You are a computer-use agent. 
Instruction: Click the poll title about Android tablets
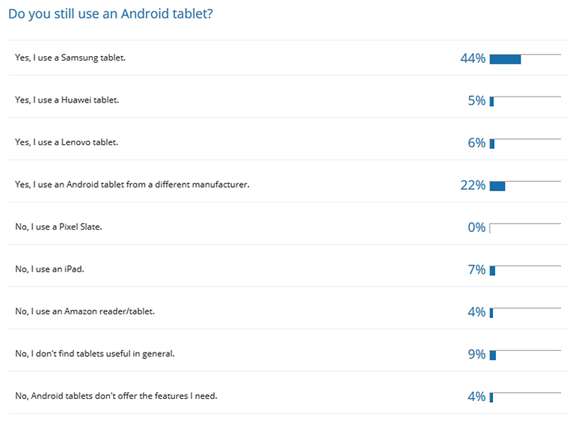(111, 13)
